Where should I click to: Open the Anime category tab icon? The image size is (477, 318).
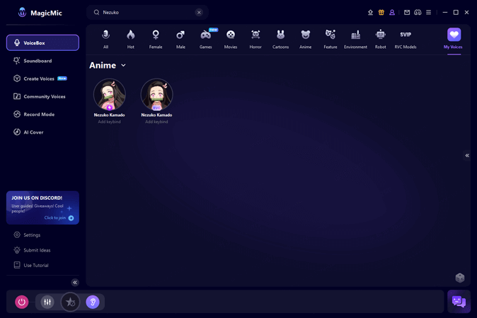click(x=306, y=35)
